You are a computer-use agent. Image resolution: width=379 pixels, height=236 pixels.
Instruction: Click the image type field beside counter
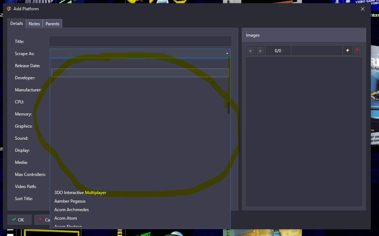(317, 51)
